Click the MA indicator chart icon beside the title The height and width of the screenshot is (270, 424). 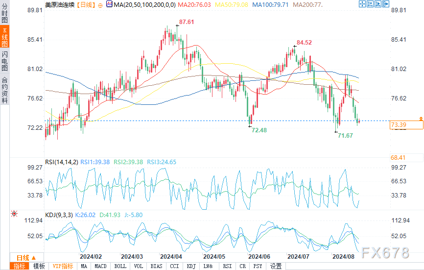click(x=109, y=4)
